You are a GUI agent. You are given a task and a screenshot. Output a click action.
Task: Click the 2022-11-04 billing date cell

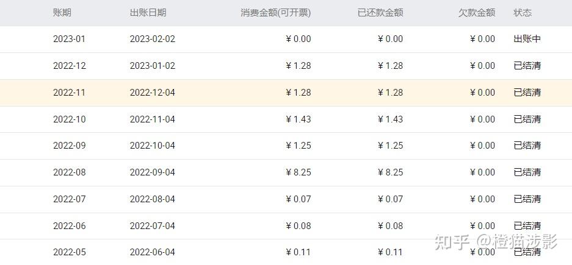click(153, 119)
